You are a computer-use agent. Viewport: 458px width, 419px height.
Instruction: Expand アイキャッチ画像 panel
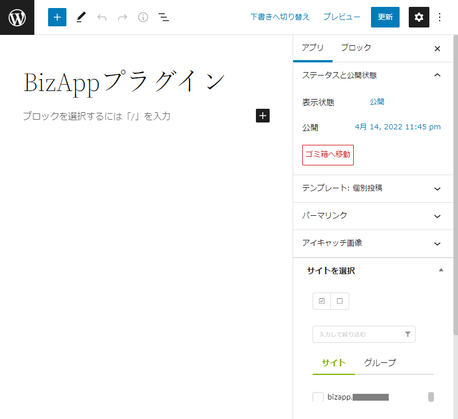coord(373,243)
